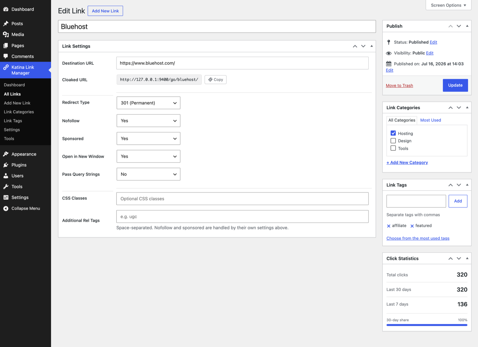Open the Open in New Window dropdown
Viewport: 478px width, 347px height.
pyautogui.click(x=148, y=156)
